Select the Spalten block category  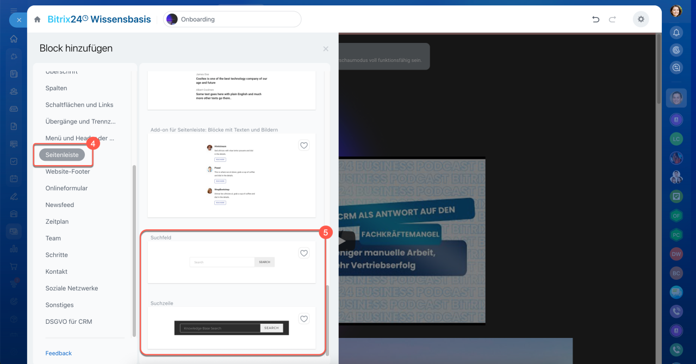click(57, 88)
